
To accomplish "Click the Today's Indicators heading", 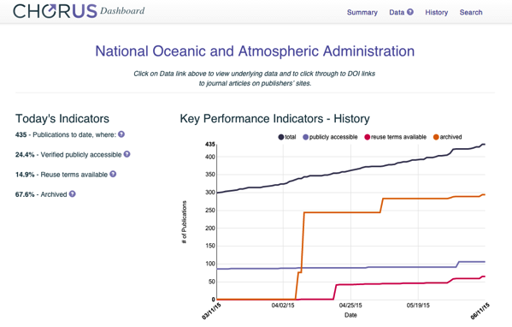I will [x=62, y=119].
